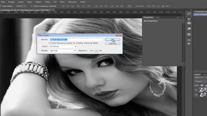Screen dimensions: 207x116
Task: Click the Auto-Align Layers icon
Action: 129,6
